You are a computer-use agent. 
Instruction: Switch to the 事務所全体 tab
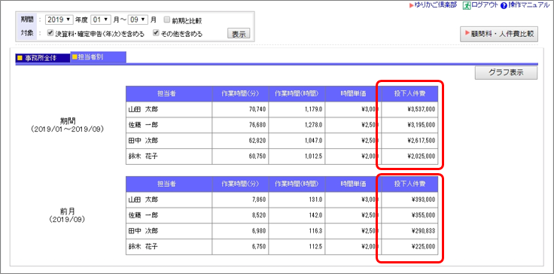[x=43, y=58]
